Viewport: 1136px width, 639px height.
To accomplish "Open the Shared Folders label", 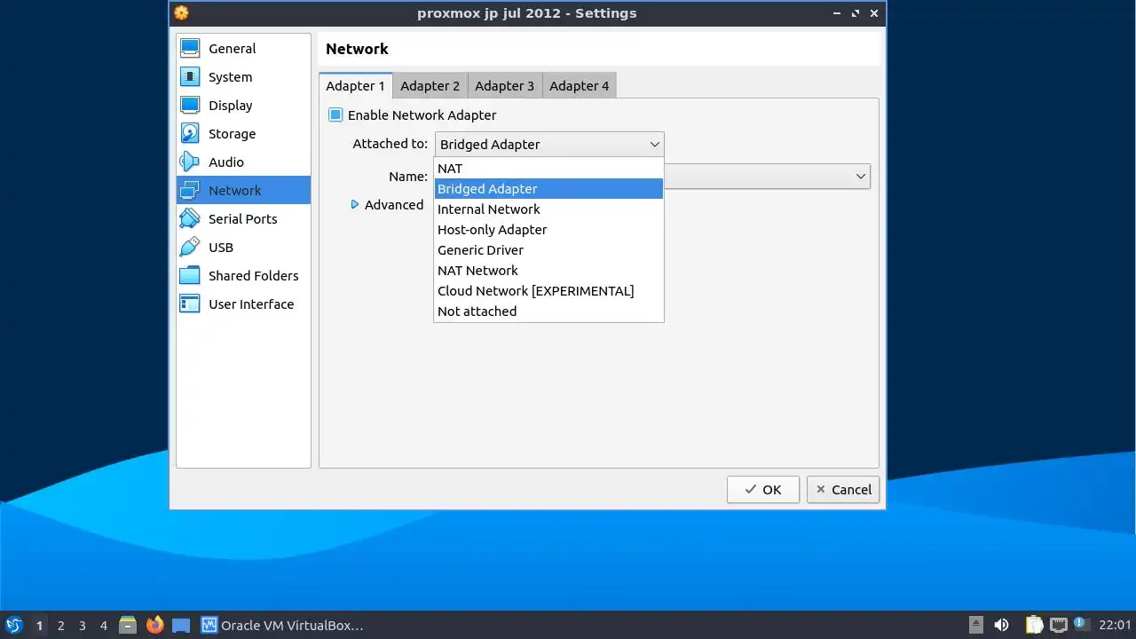I will pos(253,275).
